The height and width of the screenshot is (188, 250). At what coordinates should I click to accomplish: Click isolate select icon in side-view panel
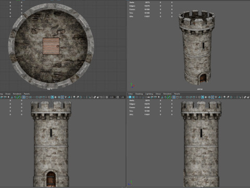pos(240,97)
